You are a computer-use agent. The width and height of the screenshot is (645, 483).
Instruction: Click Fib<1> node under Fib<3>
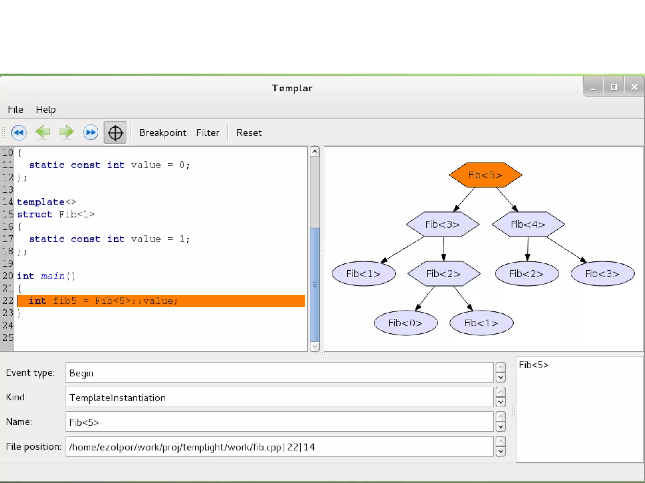click(x=363, y=274)
